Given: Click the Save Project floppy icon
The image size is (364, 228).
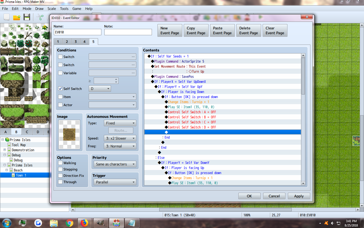Looking at the screenshot, I should pos(27,17).
